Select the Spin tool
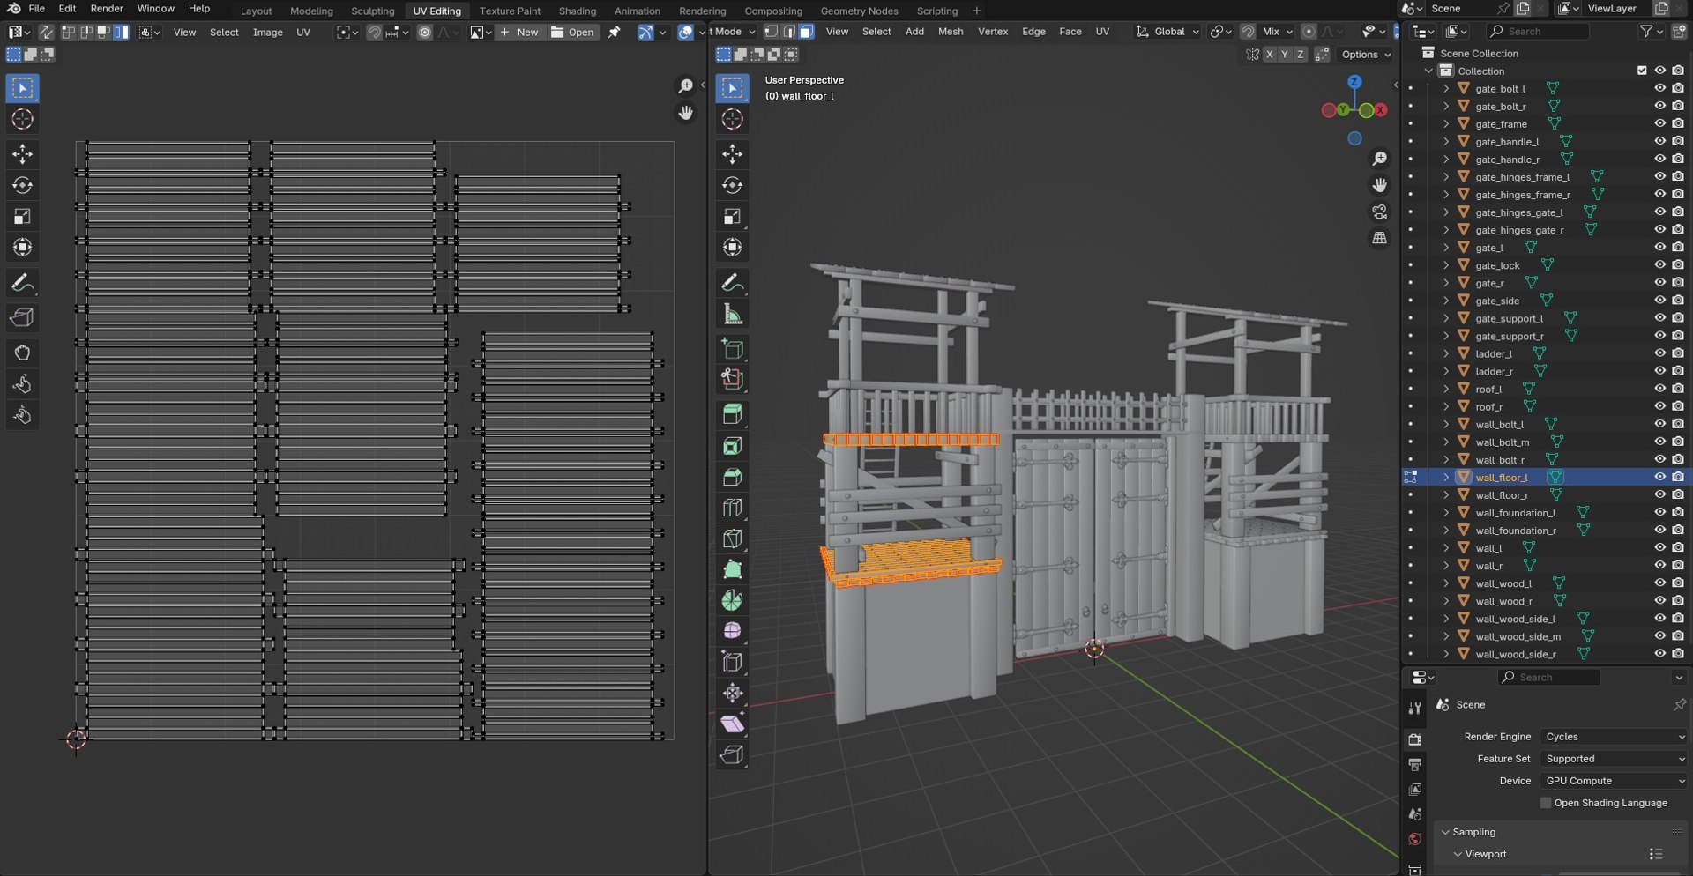This screenshot has width=1693, height=876. tap(732, 600)
